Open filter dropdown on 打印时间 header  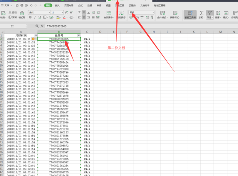click(36, 36)
